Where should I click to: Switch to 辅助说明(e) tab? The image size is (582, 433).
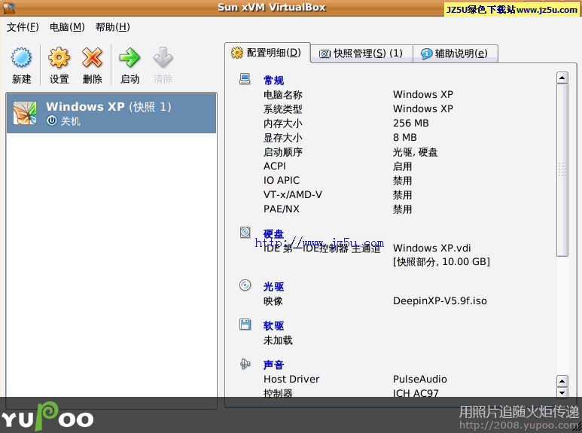(x=455, y=54)
